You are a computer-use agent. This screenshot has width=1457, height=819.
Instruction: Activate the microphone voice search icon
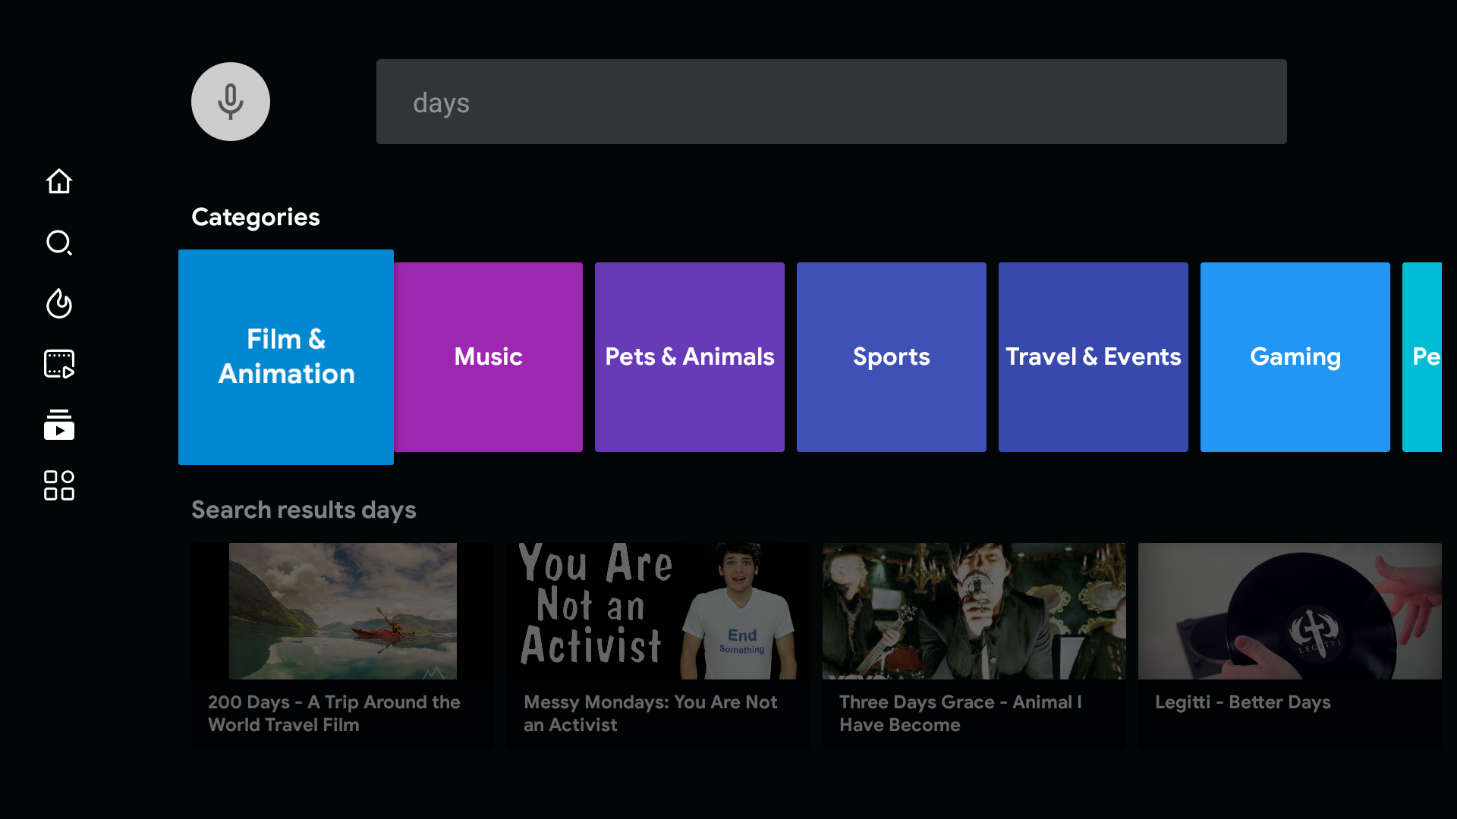[230, 101]
